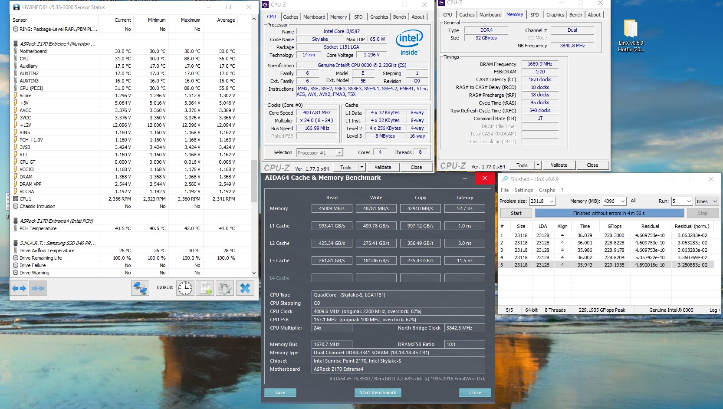The image size is (723, 409).
Task: Click Start Benchmark in AIDA64
Action: coord(378,393)
